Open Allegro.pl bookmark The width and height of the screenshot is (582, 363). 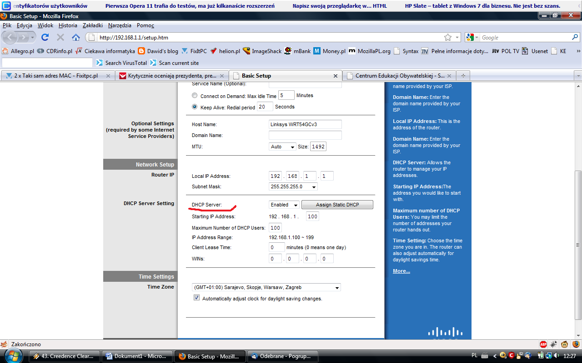tap(18, 51)
